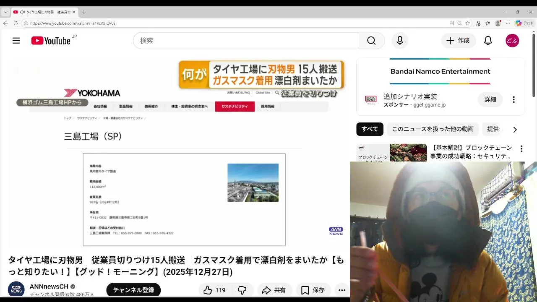Open a new browser tab
Screen dimensions: 537x302
pos(84,12)
